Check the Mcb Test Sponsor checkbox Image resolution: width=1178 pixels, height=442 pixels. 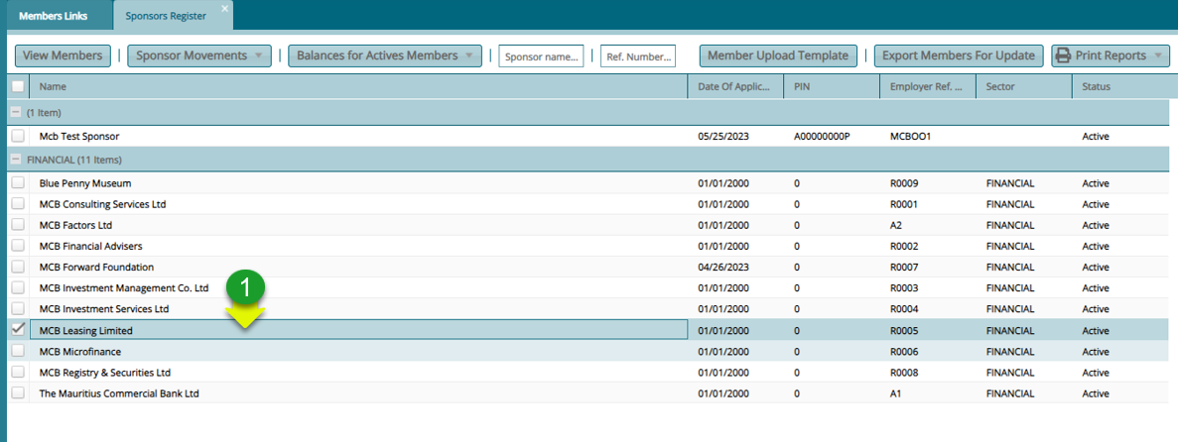point(18,137)
